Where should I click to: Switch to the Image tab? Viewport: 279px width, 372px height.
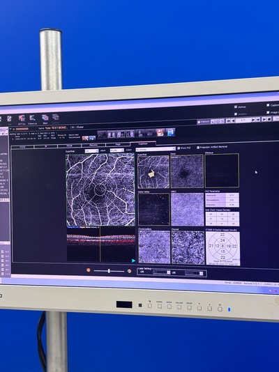118,144
